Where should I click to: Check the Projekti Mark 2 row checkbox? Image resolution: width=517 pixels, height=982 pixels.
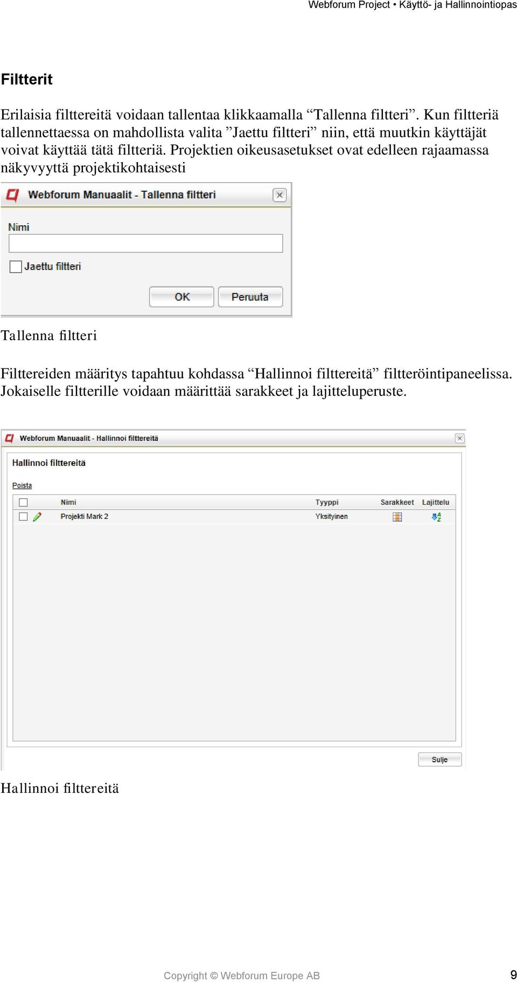[x=23, y=517]
